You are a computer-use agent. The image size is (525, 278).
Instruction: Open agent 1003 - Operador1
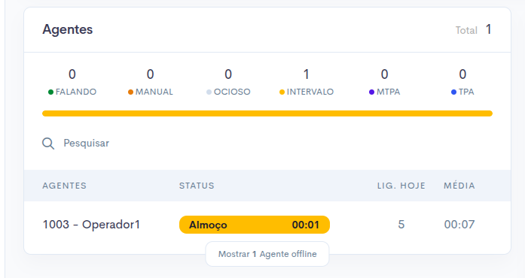coord(91,224)
